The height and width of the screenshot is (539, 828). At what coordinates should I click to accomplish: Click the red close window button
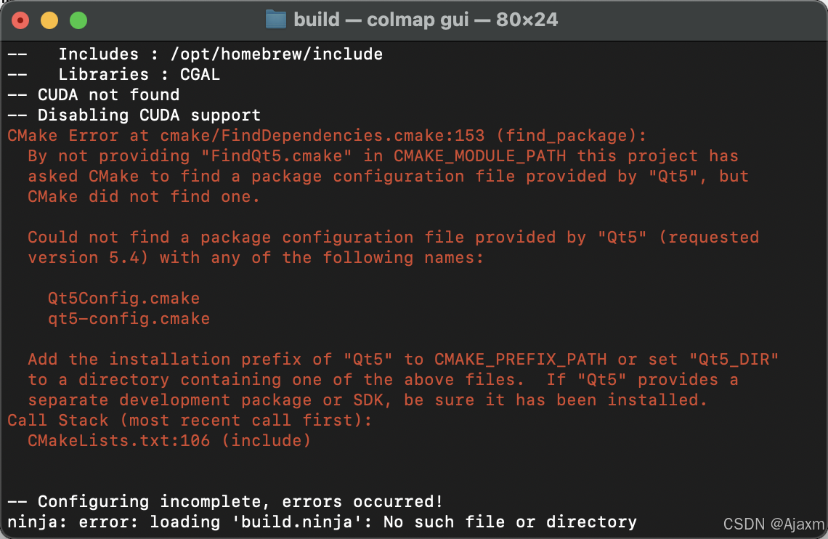click(20, 20)
